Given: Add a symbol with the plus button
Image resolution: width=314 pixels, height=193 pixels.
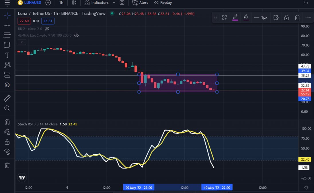Looking at the screenshot, I should [48, 3].
